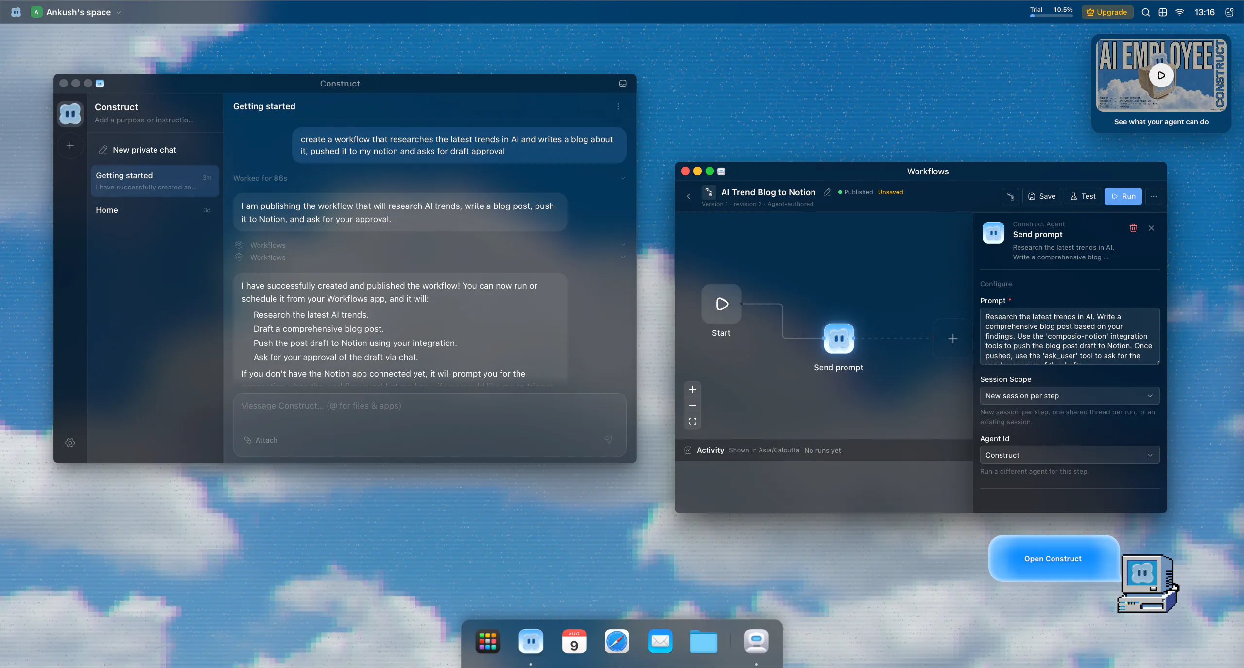Screen dimensions: 1244x668
Task: Save the AI Trend Blog workflow
Action: [1042, 196]
